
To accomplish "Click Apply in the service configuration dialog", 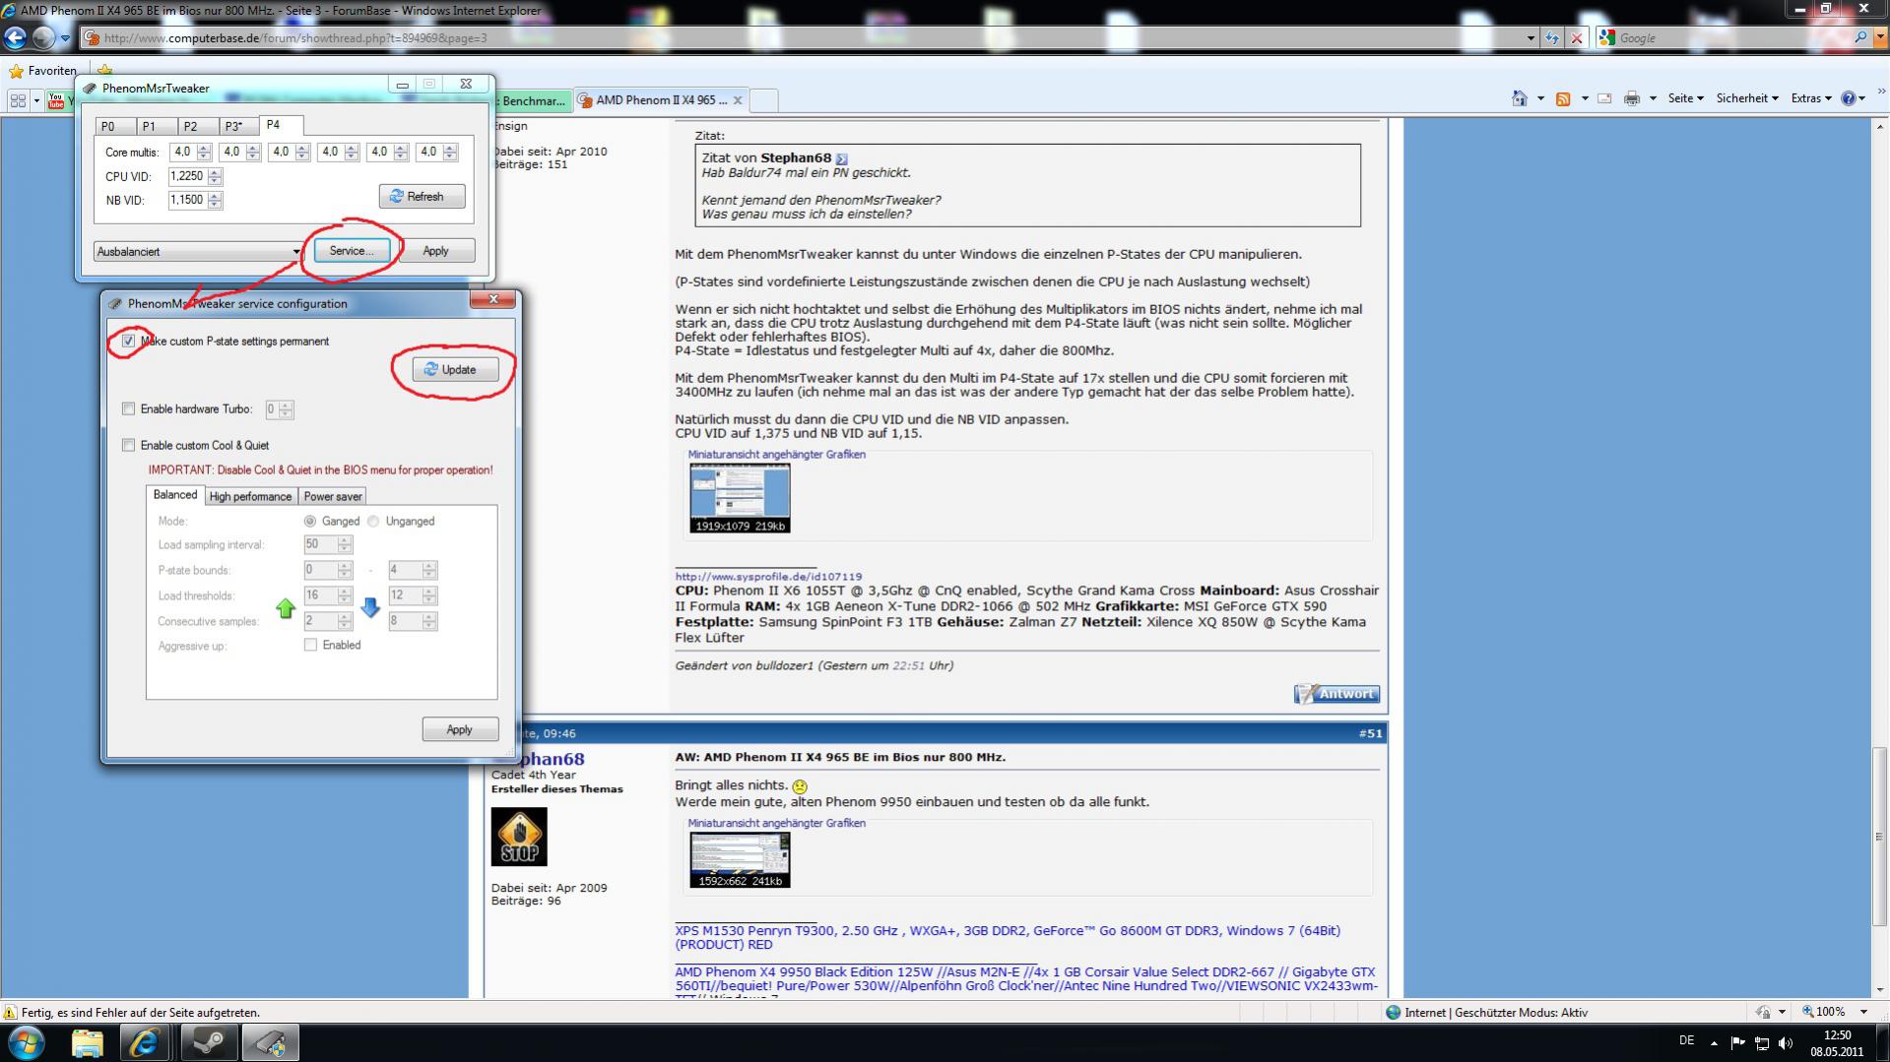I will point(460,729).
